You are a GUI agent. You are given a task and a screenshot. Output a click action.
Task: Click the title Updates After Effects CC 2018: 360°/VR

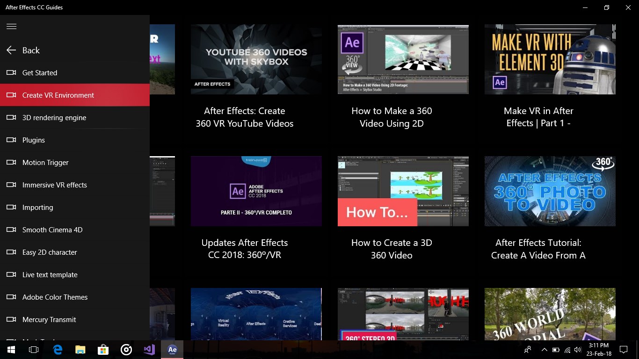point(245,249)
